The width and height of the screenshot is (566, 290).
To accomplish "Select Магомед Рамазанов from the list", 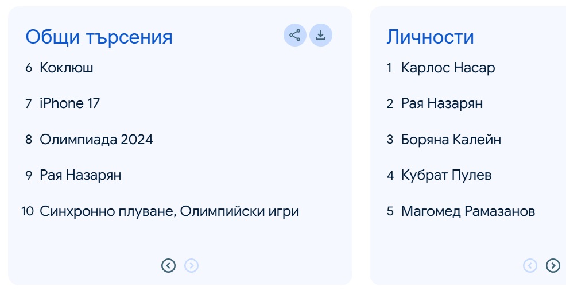I will (x=468, y=211).
